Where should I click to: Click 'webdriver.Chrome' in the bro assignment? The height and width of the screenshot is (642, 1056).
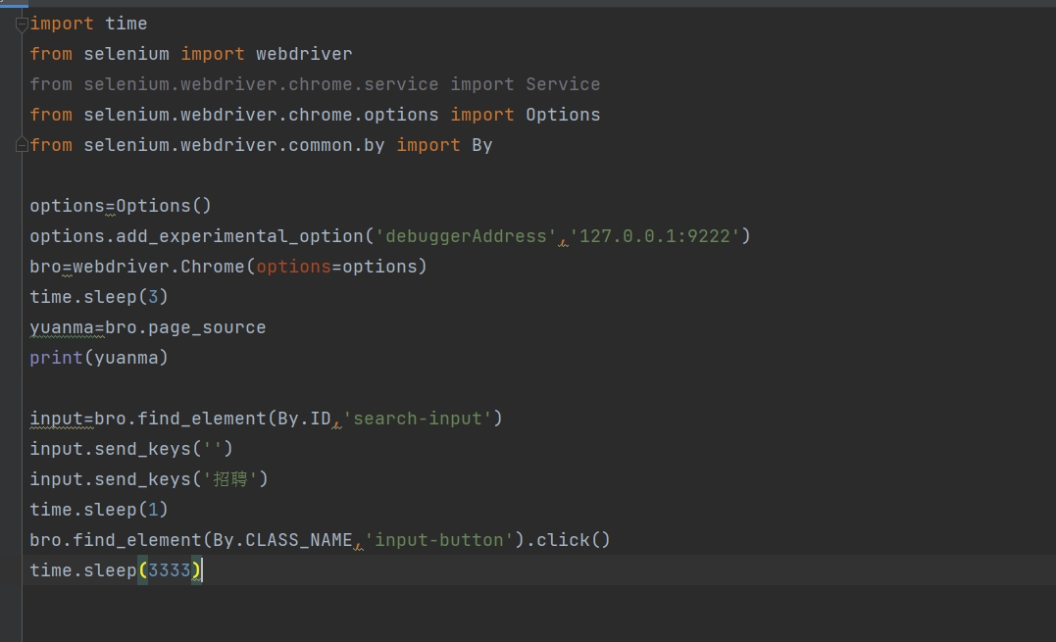(x=159, y=267)
